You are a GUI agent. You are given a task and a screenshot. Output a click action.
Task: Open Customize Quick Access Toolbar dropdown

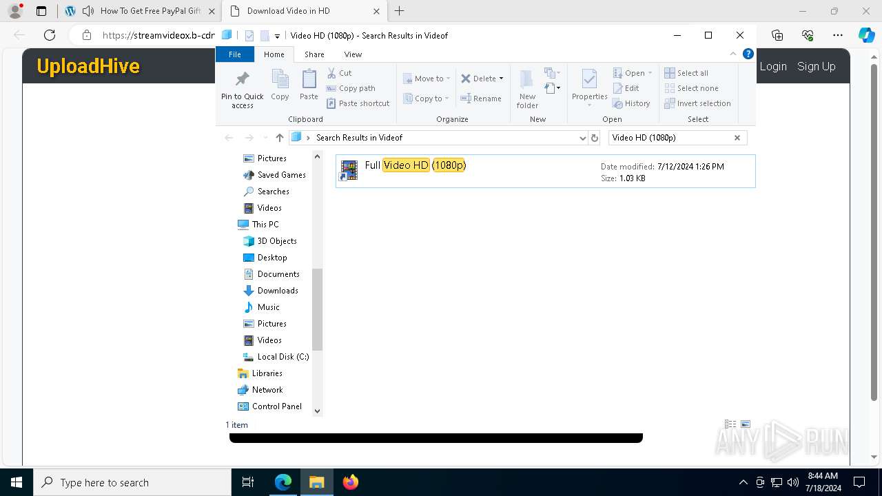point(277,36)
